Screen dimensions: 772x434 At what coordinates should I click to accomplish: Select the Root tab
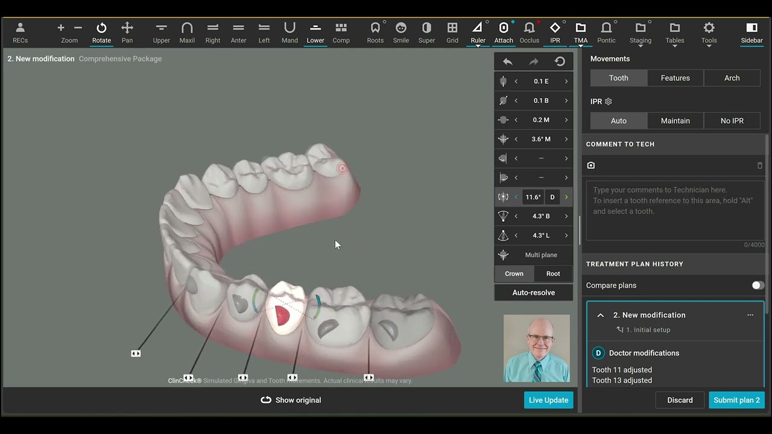point(553,274)
